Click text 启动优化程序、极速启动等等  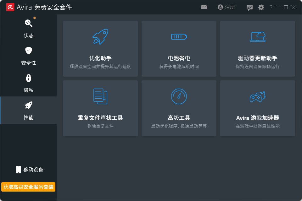(x=179, y=126)
